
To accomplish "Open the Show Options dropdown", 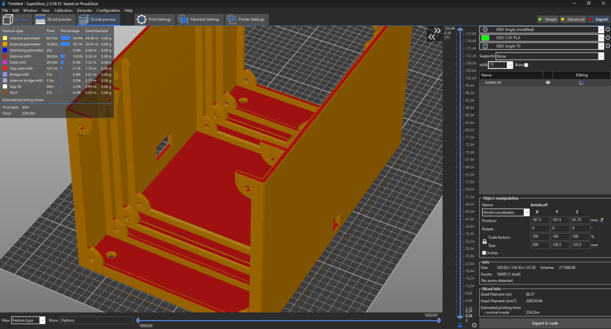I will tap(96, 321).
